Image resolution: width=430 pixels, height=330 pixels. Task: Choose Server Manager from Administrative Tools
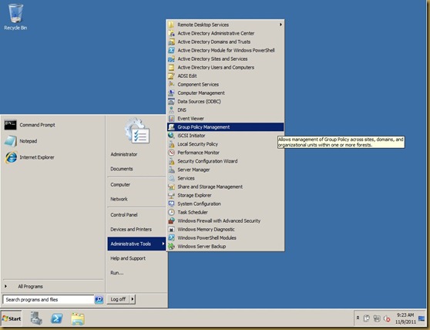click(x=226, y=170)
